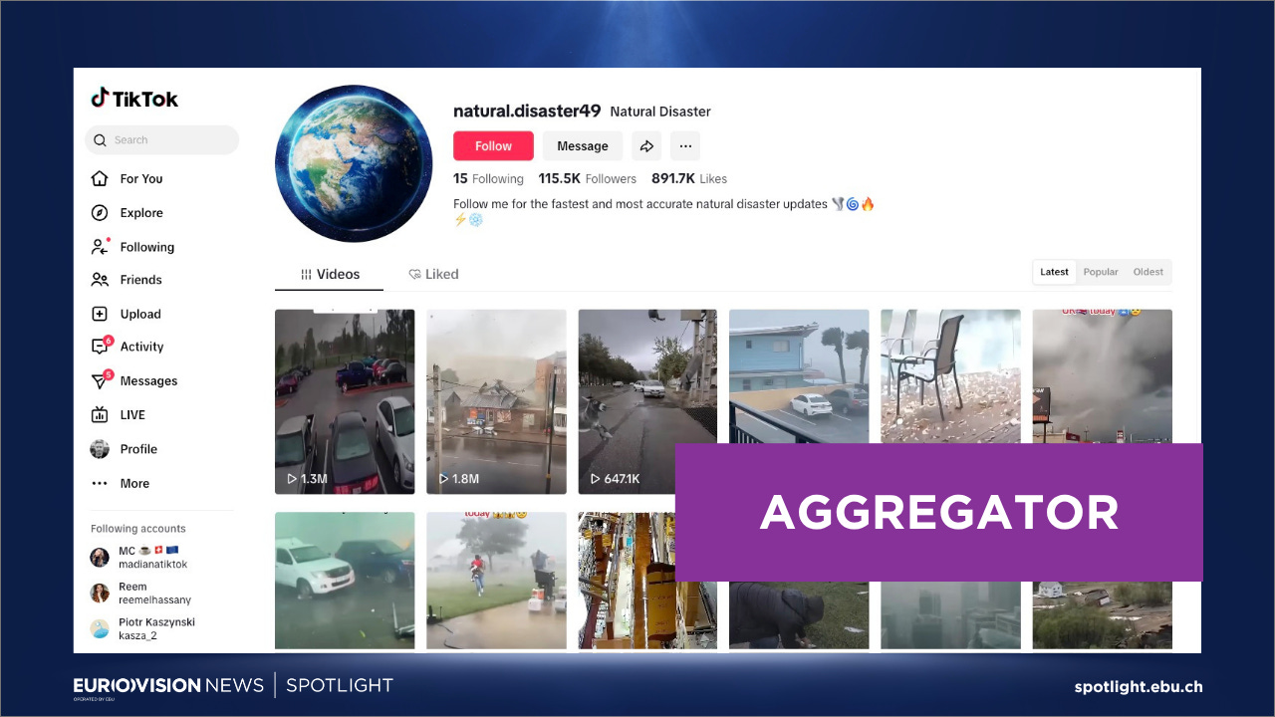Open Reem reemelhassany account
This screenshot has height=717, width=1275.
point(140,594)
